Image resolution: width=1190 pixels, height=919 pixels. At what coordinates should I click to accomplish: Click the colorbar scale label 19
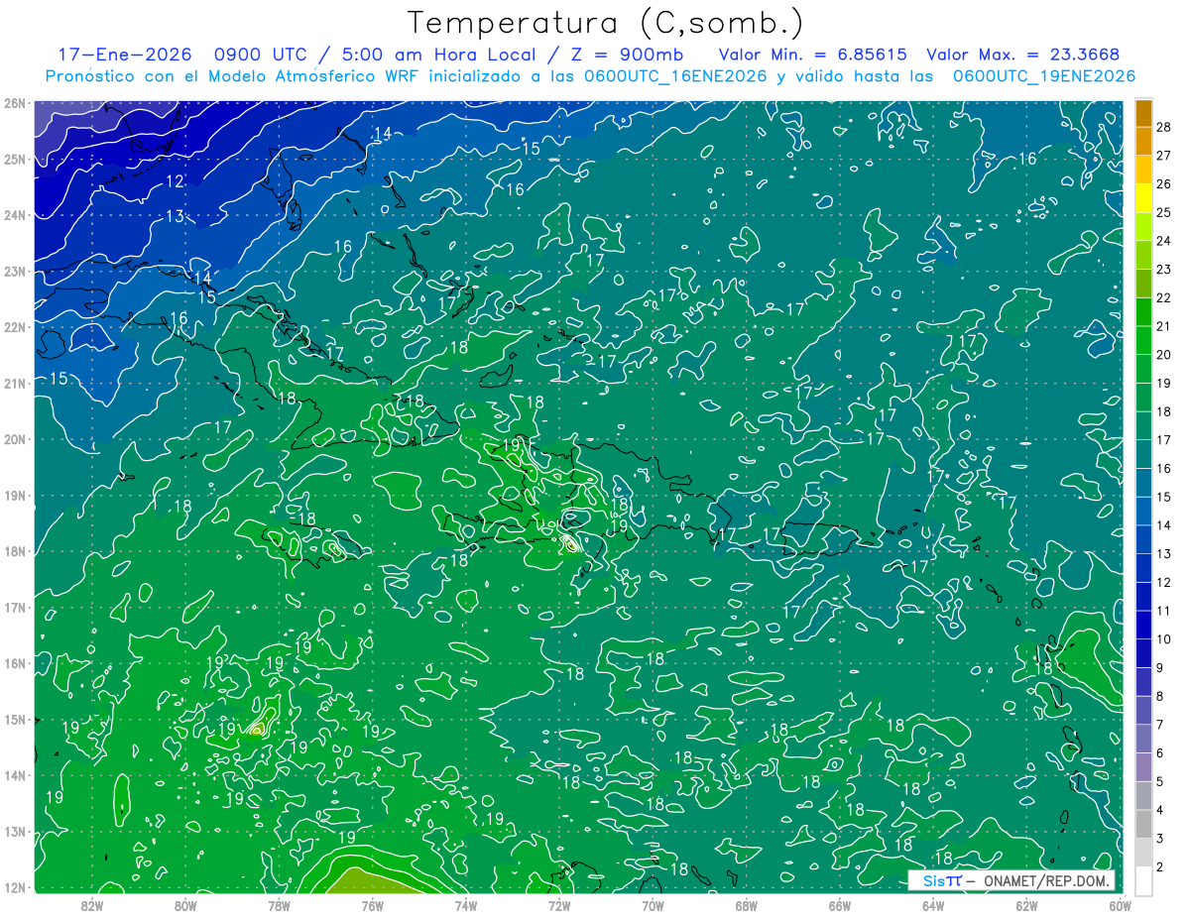click(x=1164, y=383)
